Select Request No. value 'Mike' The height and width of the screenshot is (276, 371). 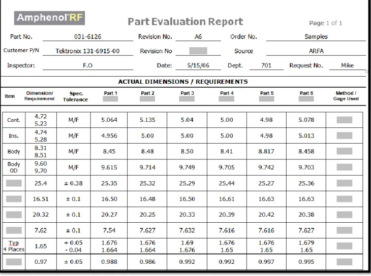click(347, 65)
